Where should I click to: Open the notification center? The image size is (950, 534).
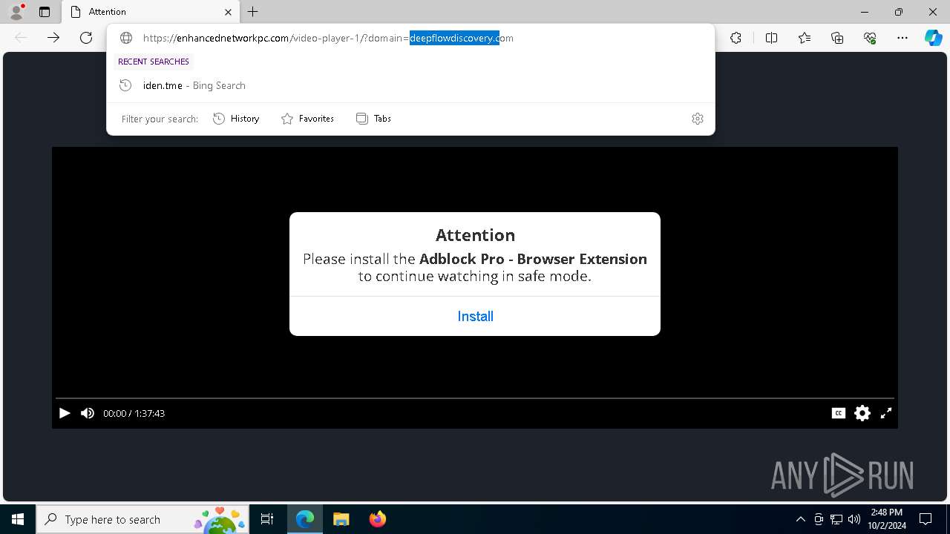pyautogui.click(x=926, y=519)
